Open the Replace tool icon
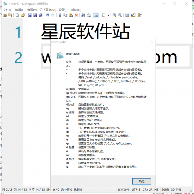 click(x=89, y=15)
